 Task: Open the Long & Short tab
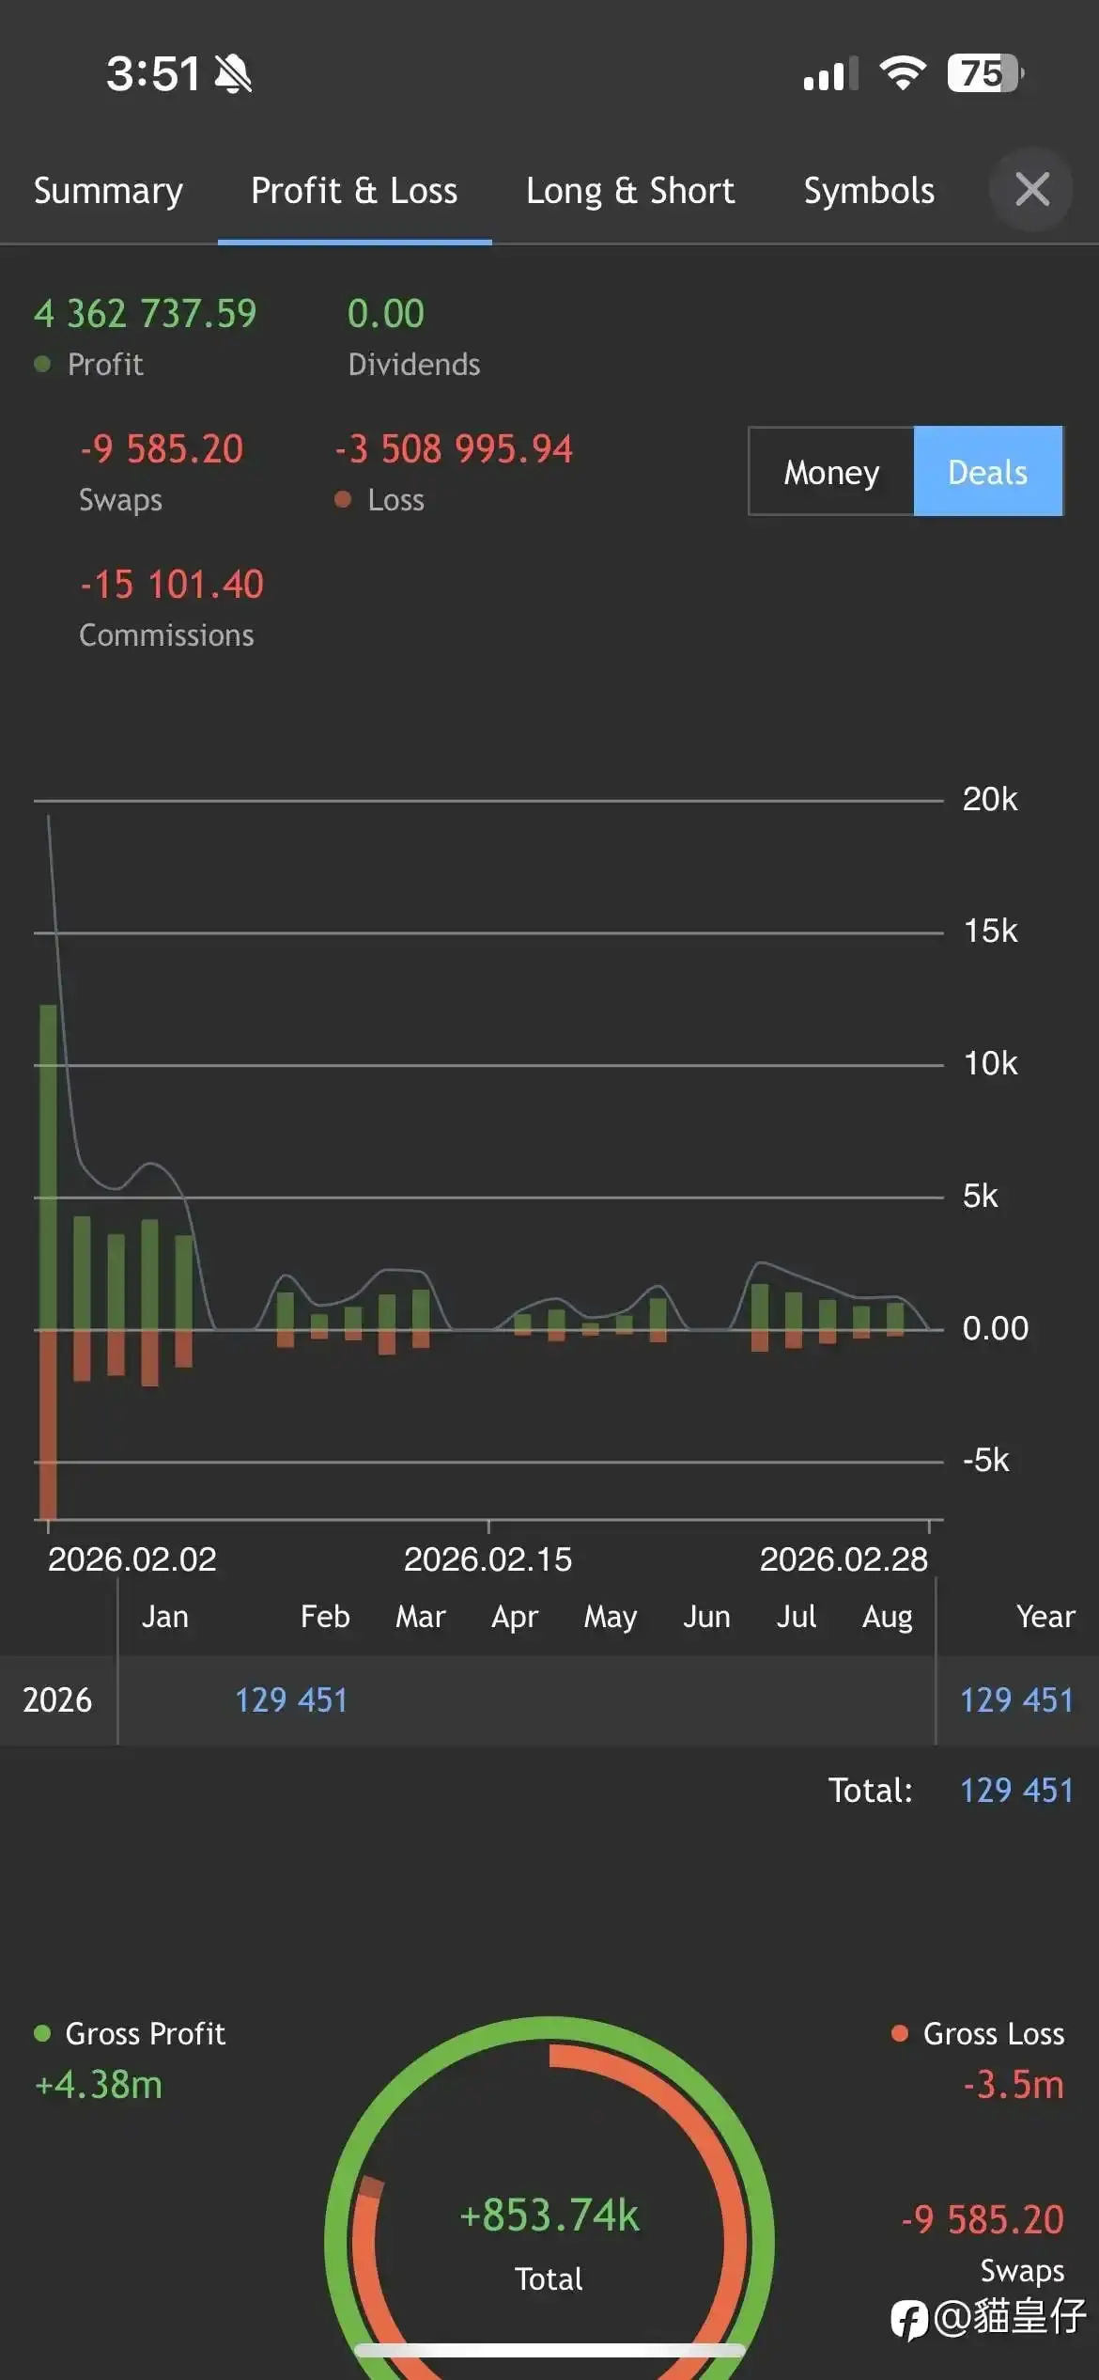click(629, 191)
